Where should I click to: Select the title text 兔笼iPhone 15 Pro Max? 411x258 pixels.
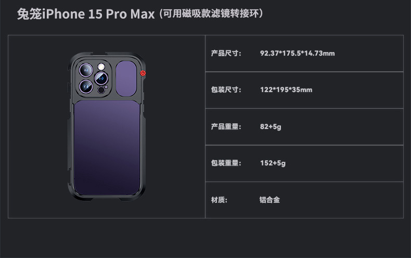[86, 14]
